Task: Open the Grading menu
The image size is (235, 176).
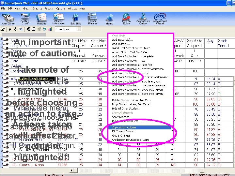Action: [37, 8]
